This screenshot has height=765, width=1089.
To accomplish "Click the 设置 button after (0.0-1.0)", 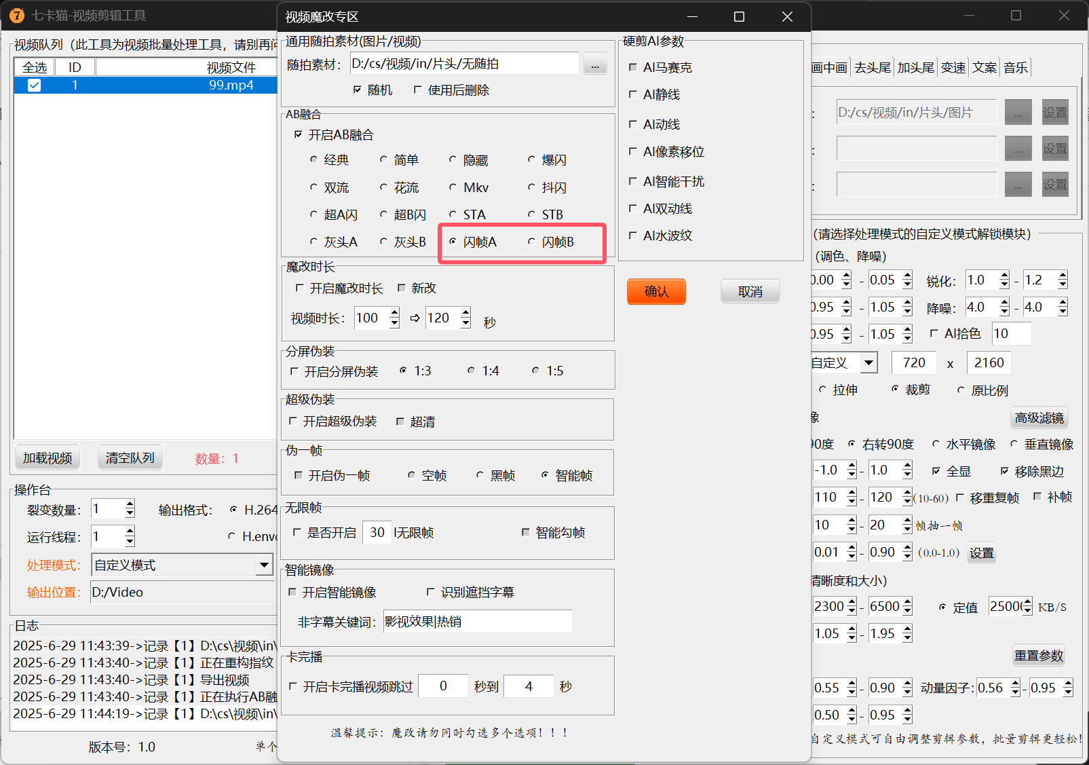I will [982, 553].
